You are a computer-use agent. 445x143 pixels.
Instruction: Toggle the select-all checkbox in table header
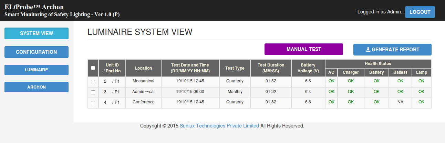point(93,68)
